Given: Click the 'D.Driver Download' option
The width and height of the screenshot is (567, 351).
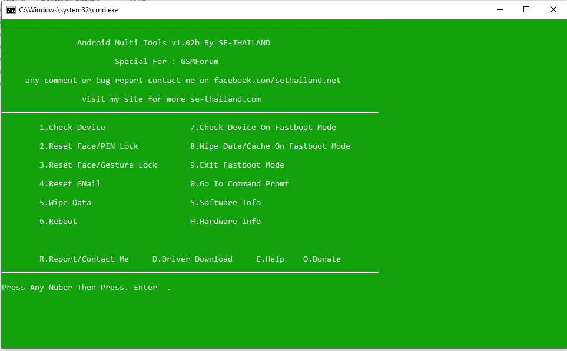Looking at the screenshot, I should [x=193, y=259].
